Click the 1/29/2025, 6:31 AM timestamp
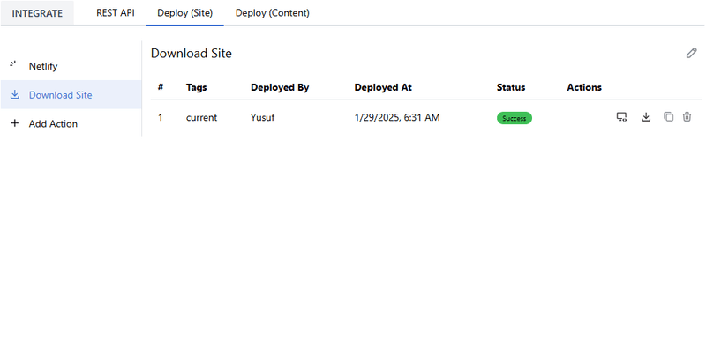Image resolution: width=706 pixels, height=361 pixels. pos(397,118)
